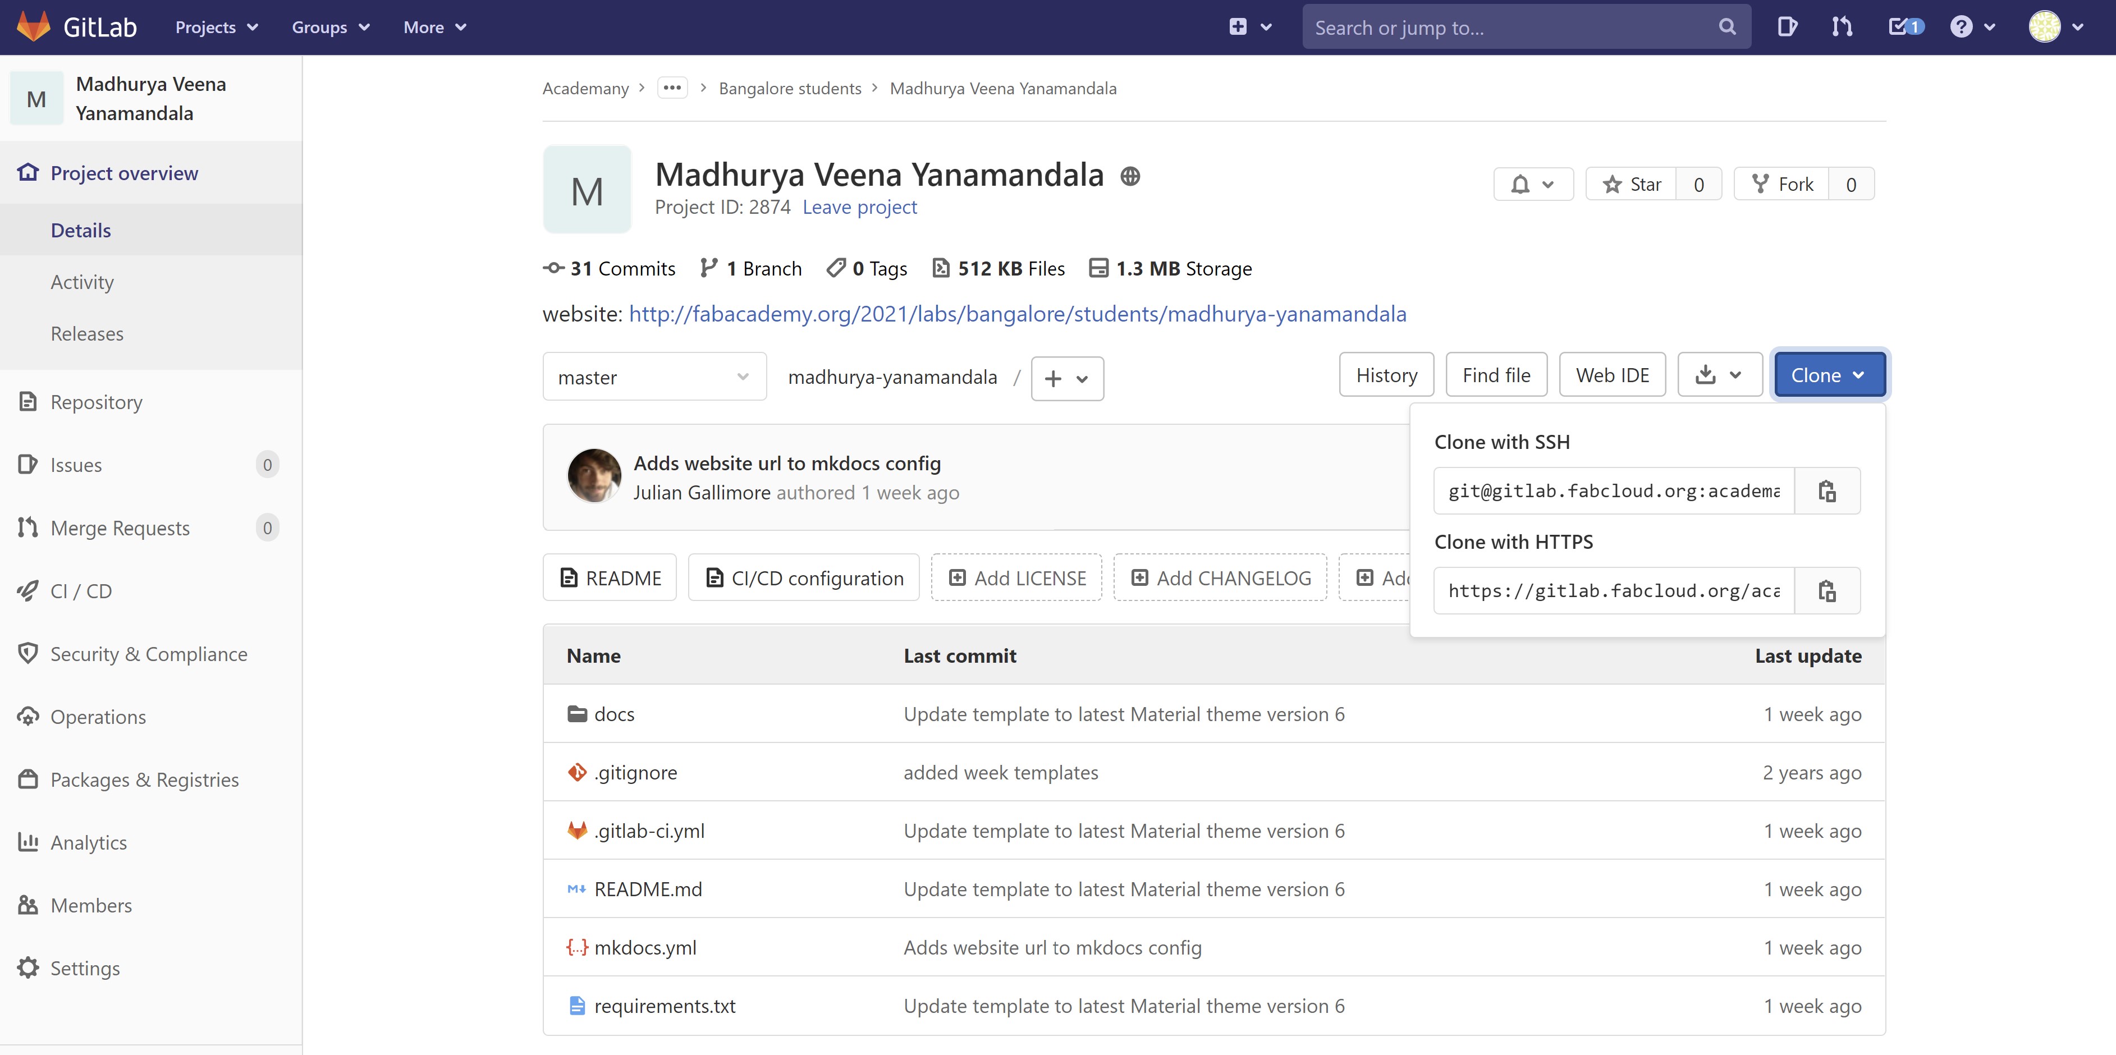
Task: Open Analytics in sidebar
Action: 151,842
